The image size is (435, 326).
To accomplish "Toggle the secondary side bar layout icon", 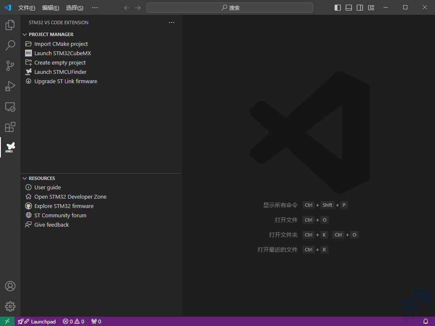I will coord(360,8).
